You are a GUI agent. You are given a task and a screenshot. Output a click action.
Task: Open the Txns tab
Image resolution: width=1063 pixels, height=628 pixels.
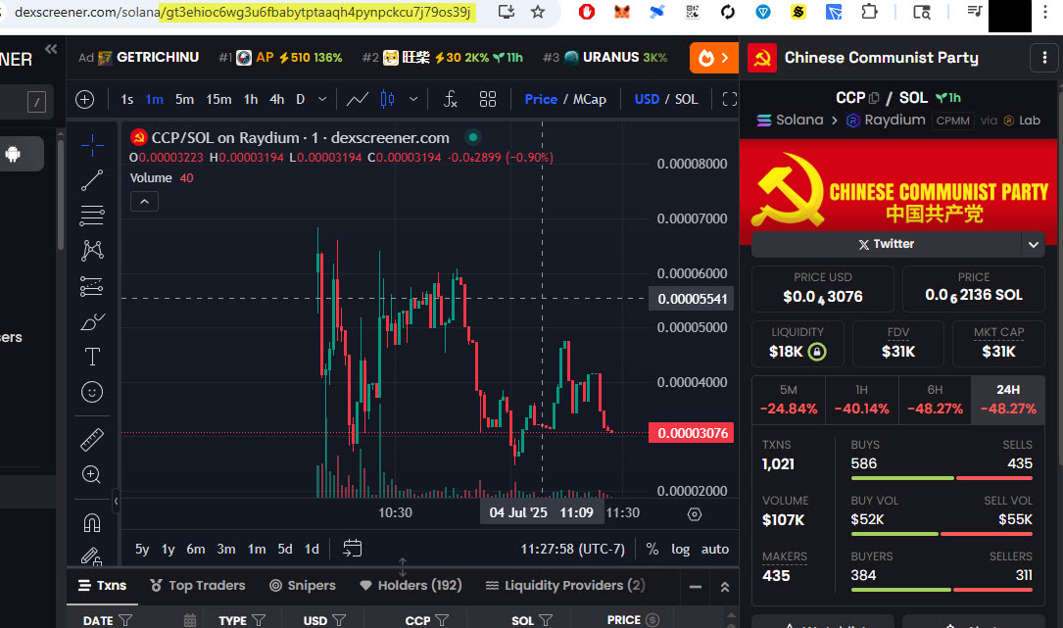click(102, 585)
